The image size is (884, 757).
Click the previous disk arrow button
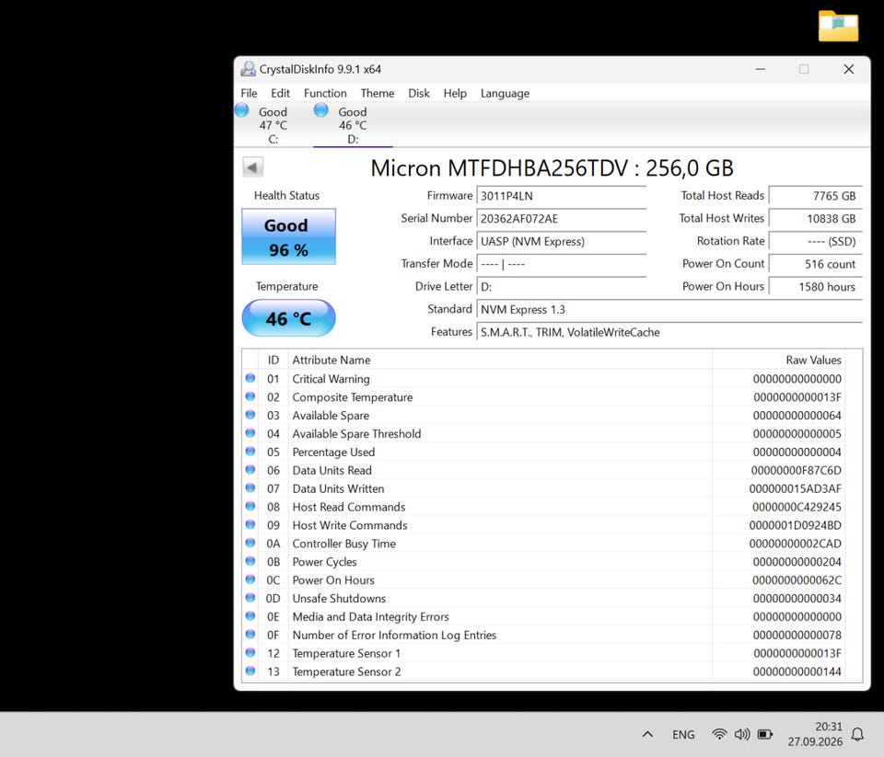pos(252,167)
